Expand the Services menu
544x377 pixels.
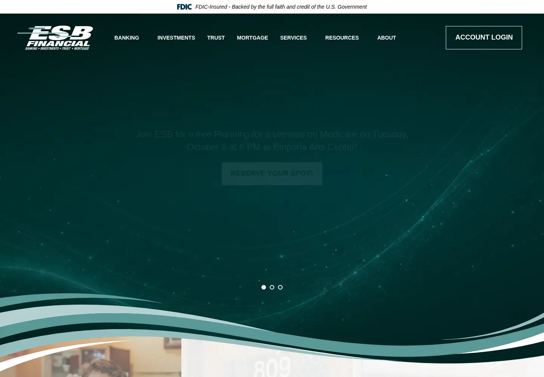click(x=293, y=38)
